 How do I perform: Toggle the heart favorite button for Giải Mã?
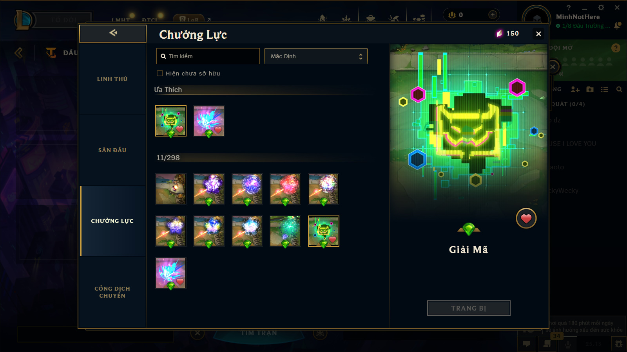[x=526, y=219]
